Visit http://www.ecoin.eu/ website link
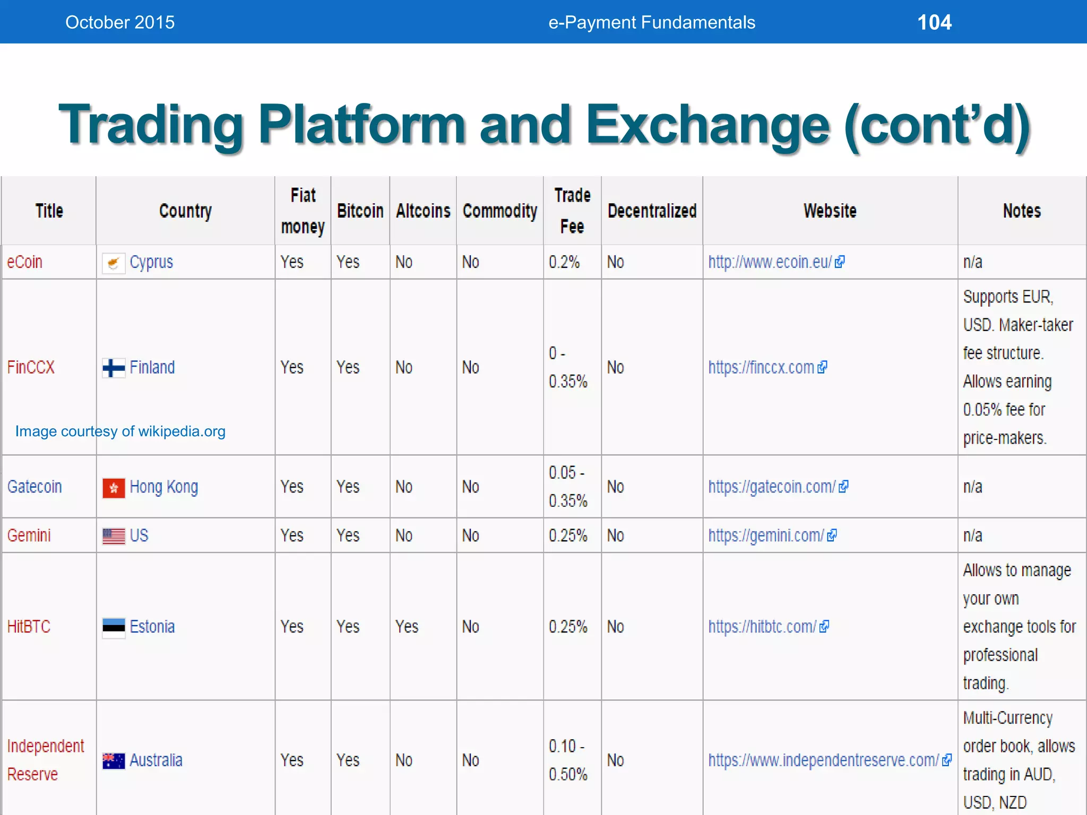1087x815 pixels. 770,262
